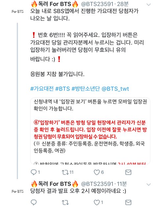Retweet the first tweet with 11 retweets
The image size is (158, 208).
point(65,172)
